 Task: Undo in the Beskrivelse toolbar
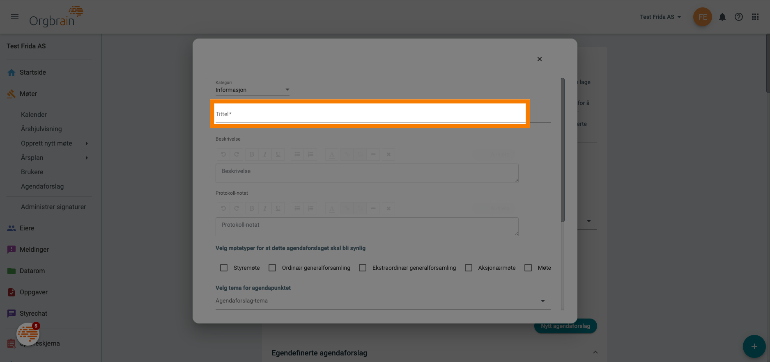pos(223,155)
